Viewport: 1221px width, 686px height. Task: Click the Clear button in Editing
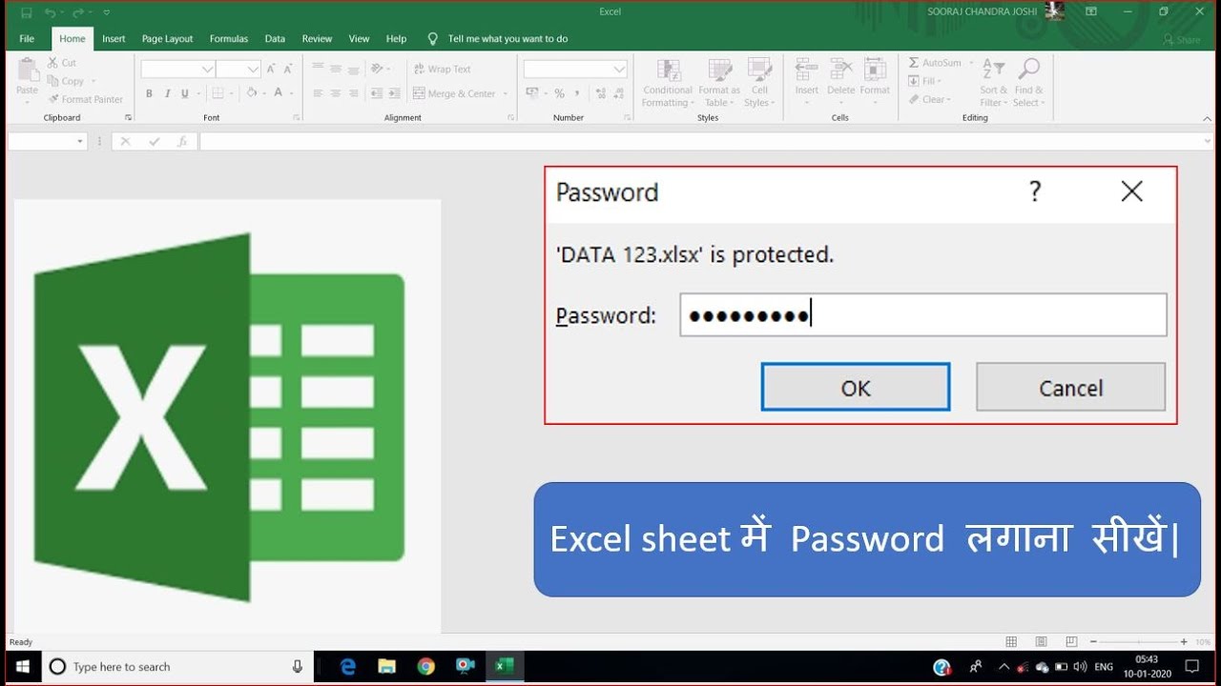click(x=929, y=99)
